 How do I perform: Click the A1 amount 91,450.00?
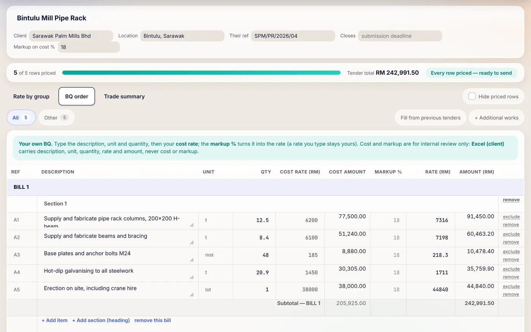pos(480,216)
